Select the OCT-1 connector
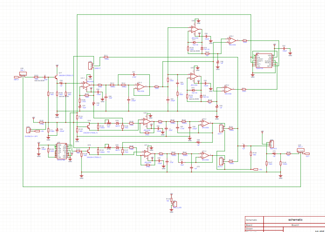 click(222, 128)
